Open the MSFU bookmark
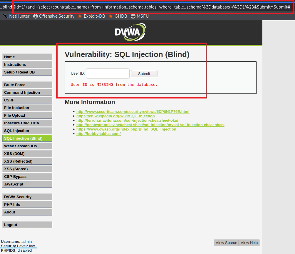The width and height of the screenshot is (295, 254). coord(140,16)
